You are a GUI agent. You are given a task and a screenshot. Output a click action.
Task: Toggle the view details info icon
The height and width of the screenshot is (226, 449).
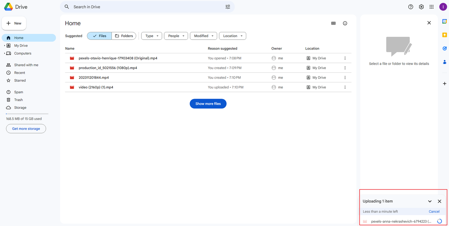[345, 23]
